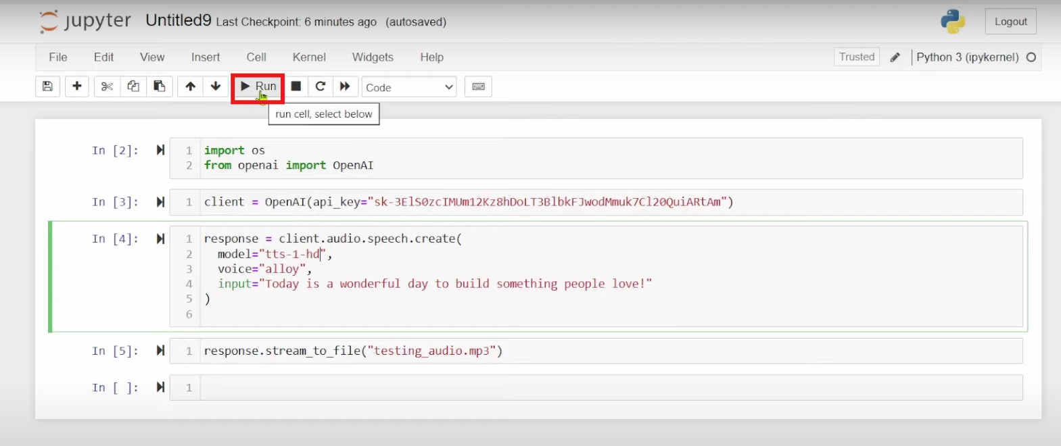Image resolution: width=1061 pixels, height=446 pixels.
Task: Open the File menu
Action: 58,57
